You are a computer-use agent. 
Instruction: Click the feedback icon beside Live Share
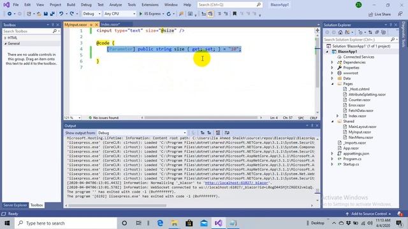[400, 14]
